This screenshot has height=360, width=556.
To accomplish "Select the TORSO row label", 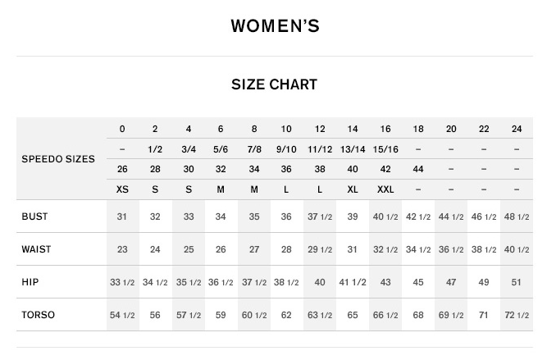I will pyautogui.click(x=37, y=314).
